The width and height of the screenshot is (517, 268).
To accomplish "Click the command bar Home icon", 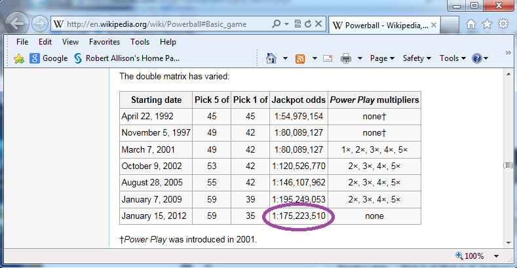I will pyautogui.click(x=271, y=58).
